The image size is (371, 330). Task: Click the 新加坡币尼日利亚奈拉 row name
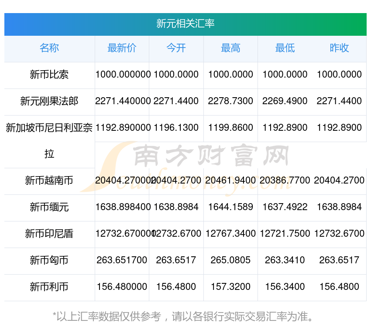click(49, 141)
